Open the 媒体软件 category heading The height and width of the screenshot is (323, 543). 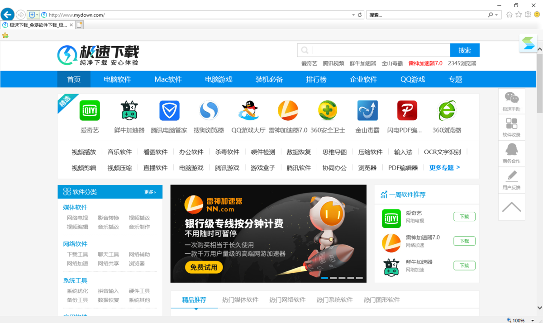(75, 207)
